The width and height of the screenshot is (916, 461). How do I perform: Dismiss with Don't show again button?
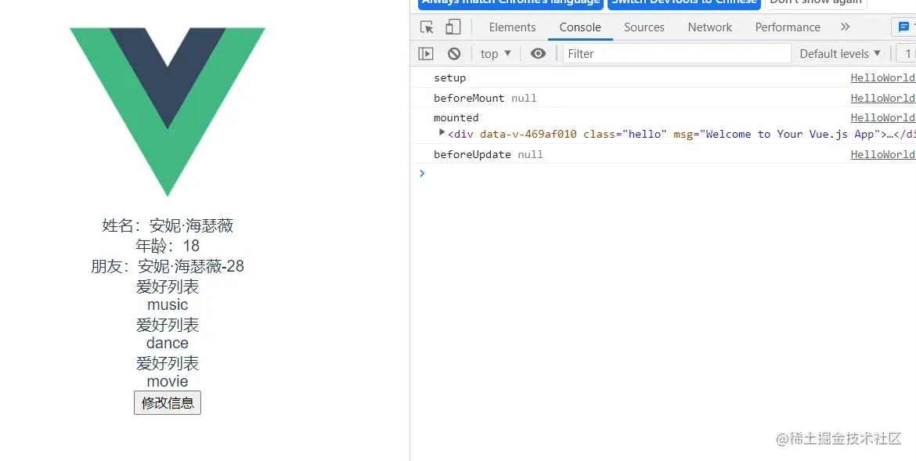tap(816, 3)
